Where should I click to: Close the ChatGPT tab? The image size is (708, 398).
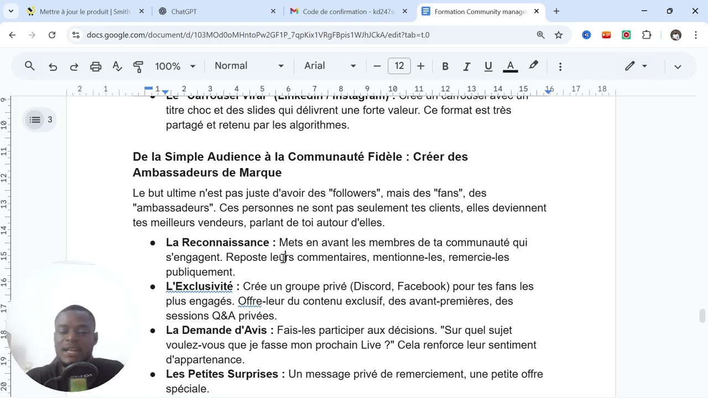click(x=273, y=11)
